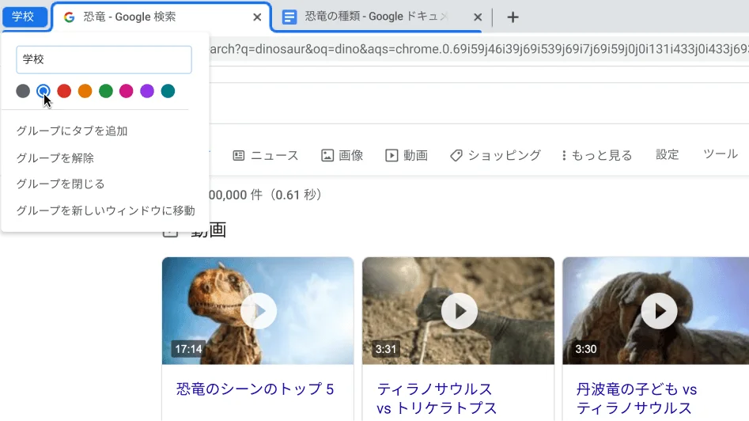
Task: Edit the group name field 学校
Action: [x=104, y=60]
